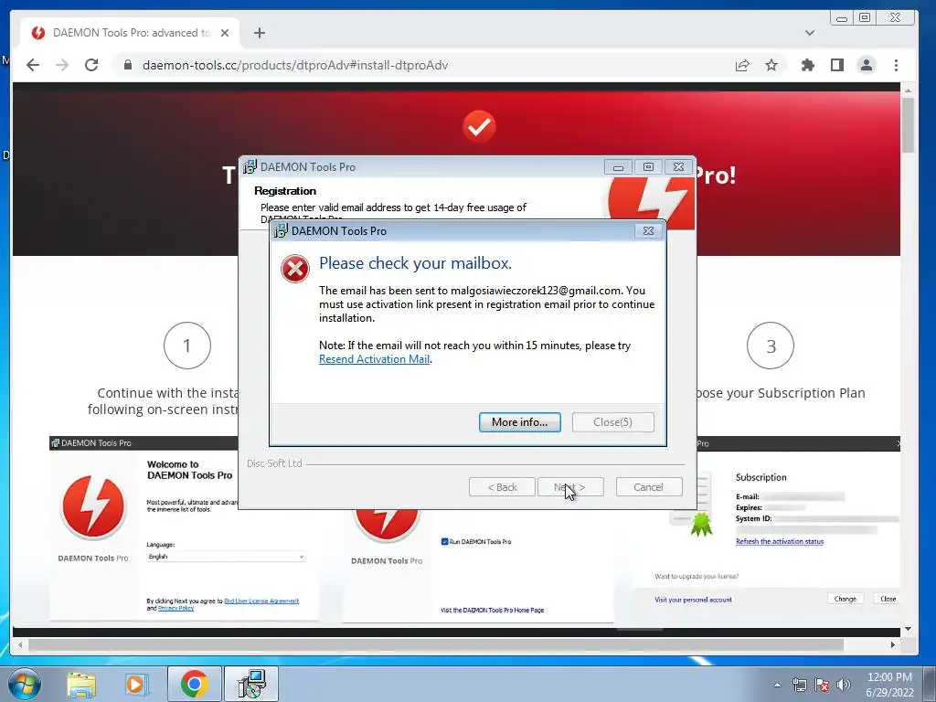936x702 pixels.
Task: Click the horizontal scrollbar right arrow
Action: [x=893, y=644]
